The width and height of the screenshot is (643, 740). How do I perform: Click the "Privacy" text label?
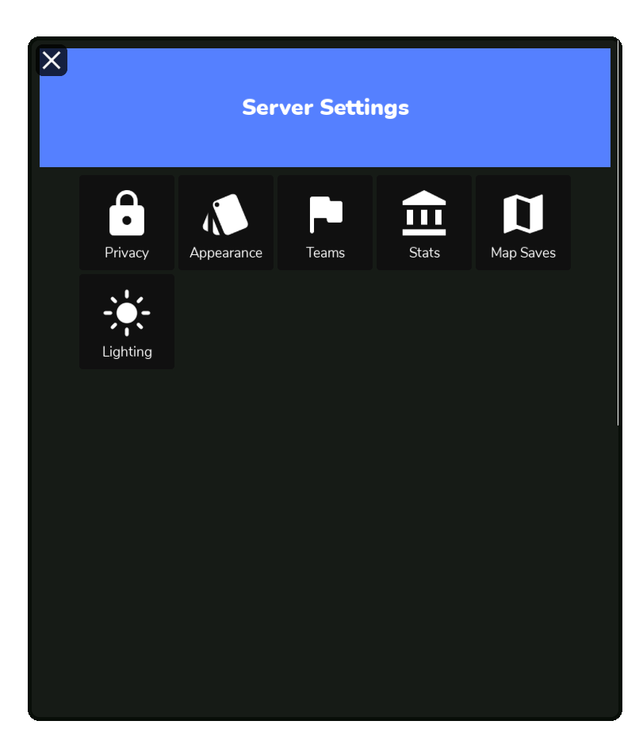pos(127,253)
